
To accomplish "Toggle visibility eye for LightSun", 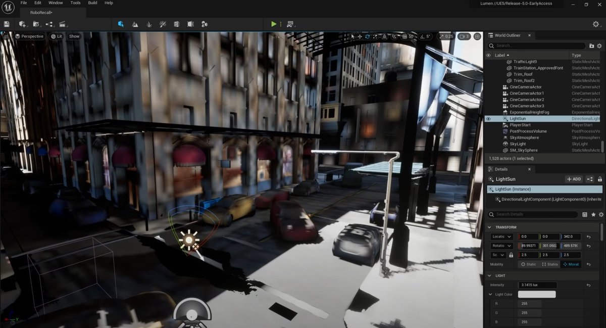I will [488, 119].
